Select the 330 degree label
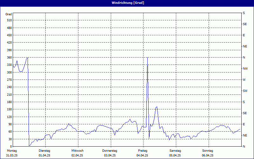254x159 pixels. tap(10, 65)
